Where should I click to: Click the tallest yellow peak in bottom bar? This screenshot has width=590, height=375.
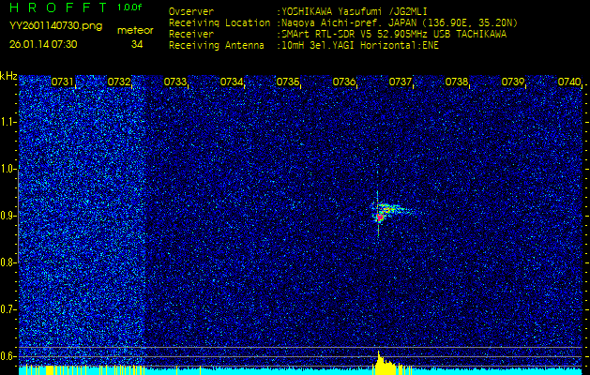378,362
